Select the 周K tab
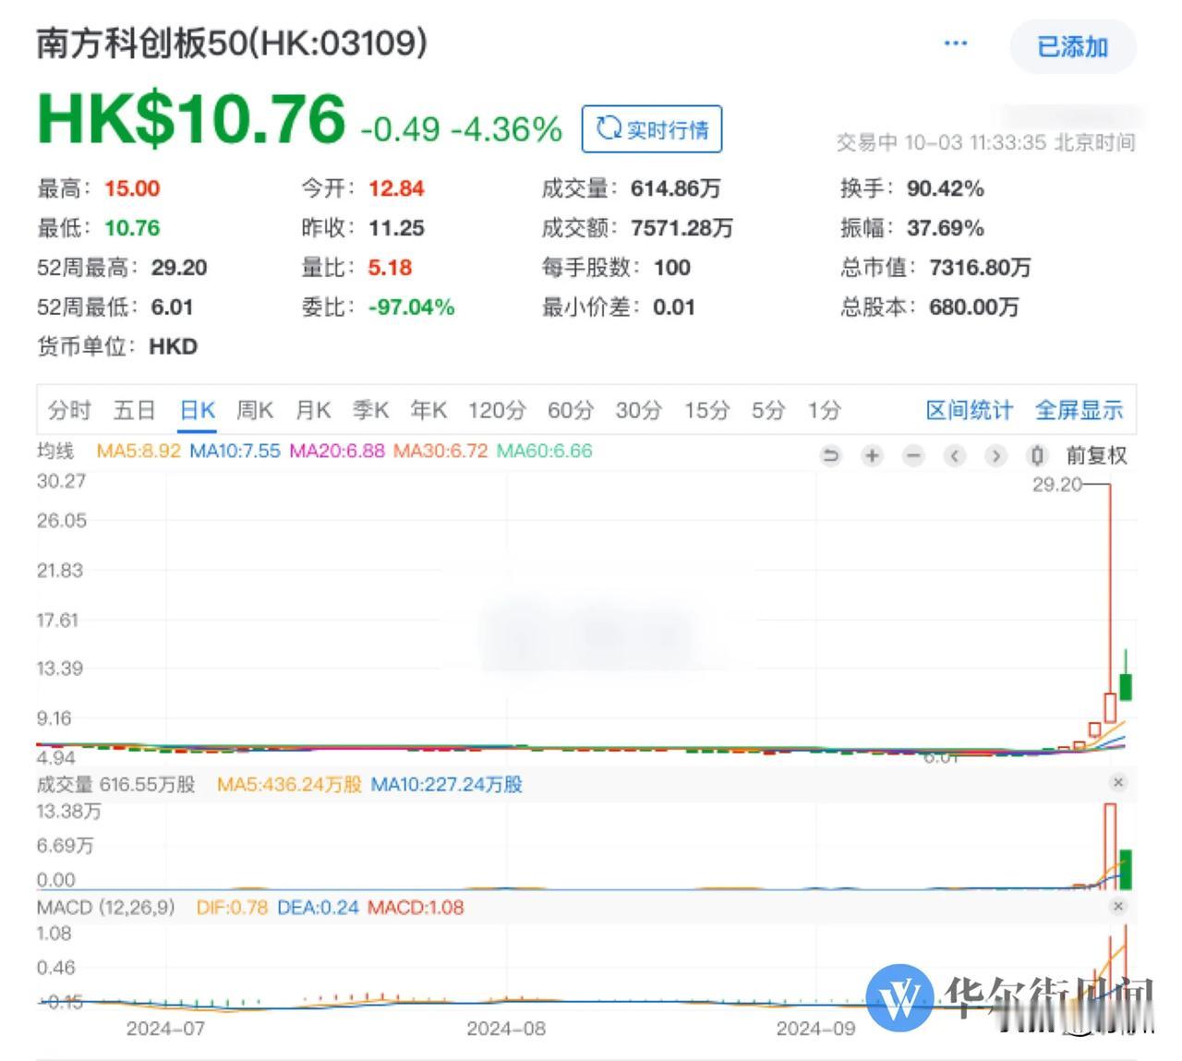Viewport: 1182px width, 1061px height. pos(255,410)
